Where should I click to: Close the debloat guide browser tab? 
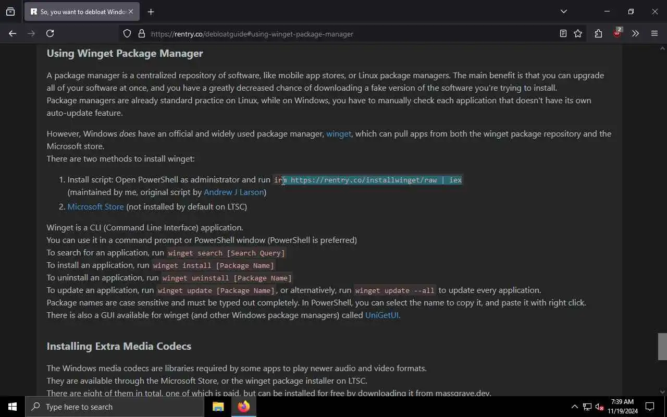point(131,11)
